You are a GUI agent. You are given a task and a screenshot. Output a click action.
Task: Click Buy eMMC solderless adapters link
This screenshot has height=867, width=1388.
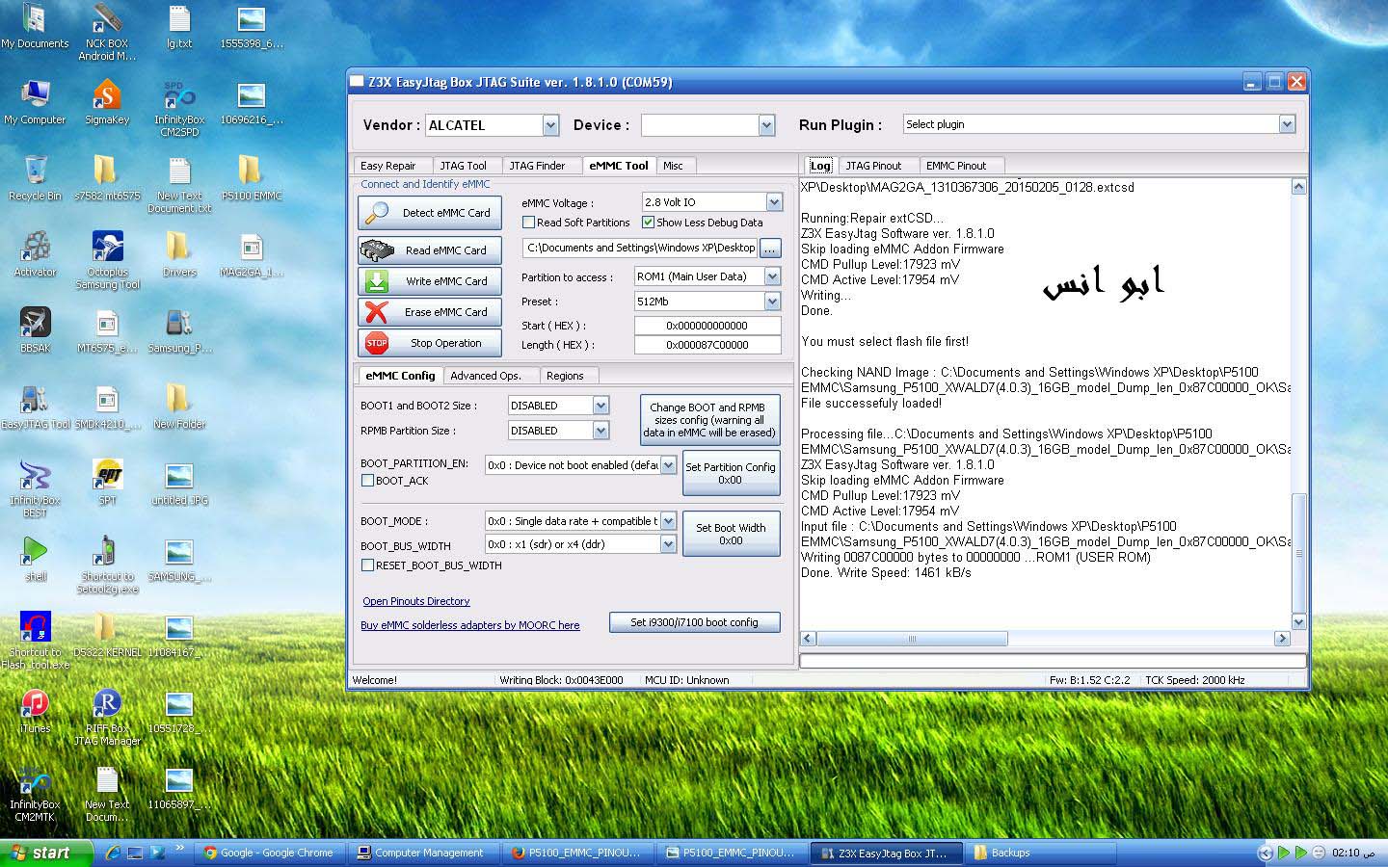(470, 625)
